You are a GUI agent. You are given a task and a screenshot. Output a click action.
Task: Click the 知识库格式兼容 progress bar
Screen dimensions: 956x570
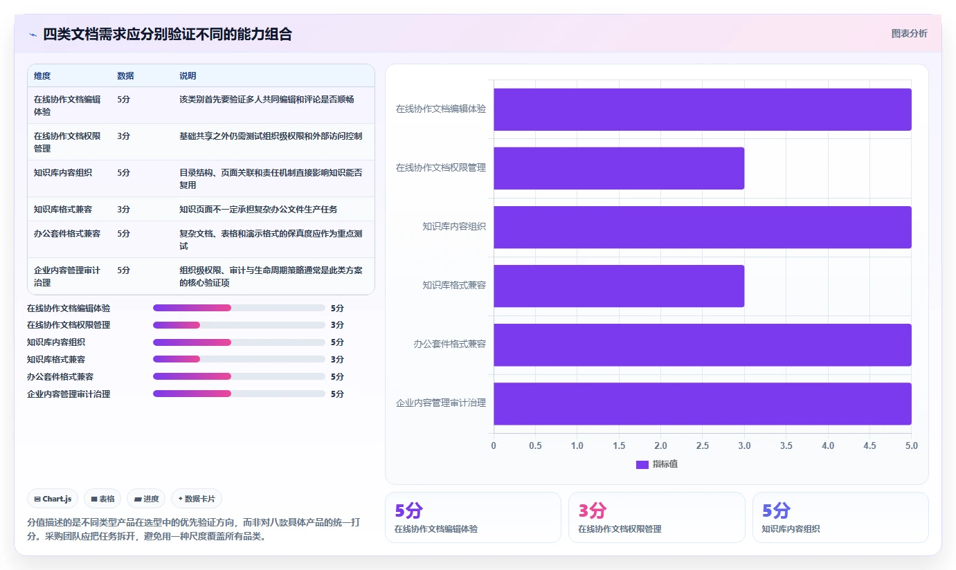239,360
